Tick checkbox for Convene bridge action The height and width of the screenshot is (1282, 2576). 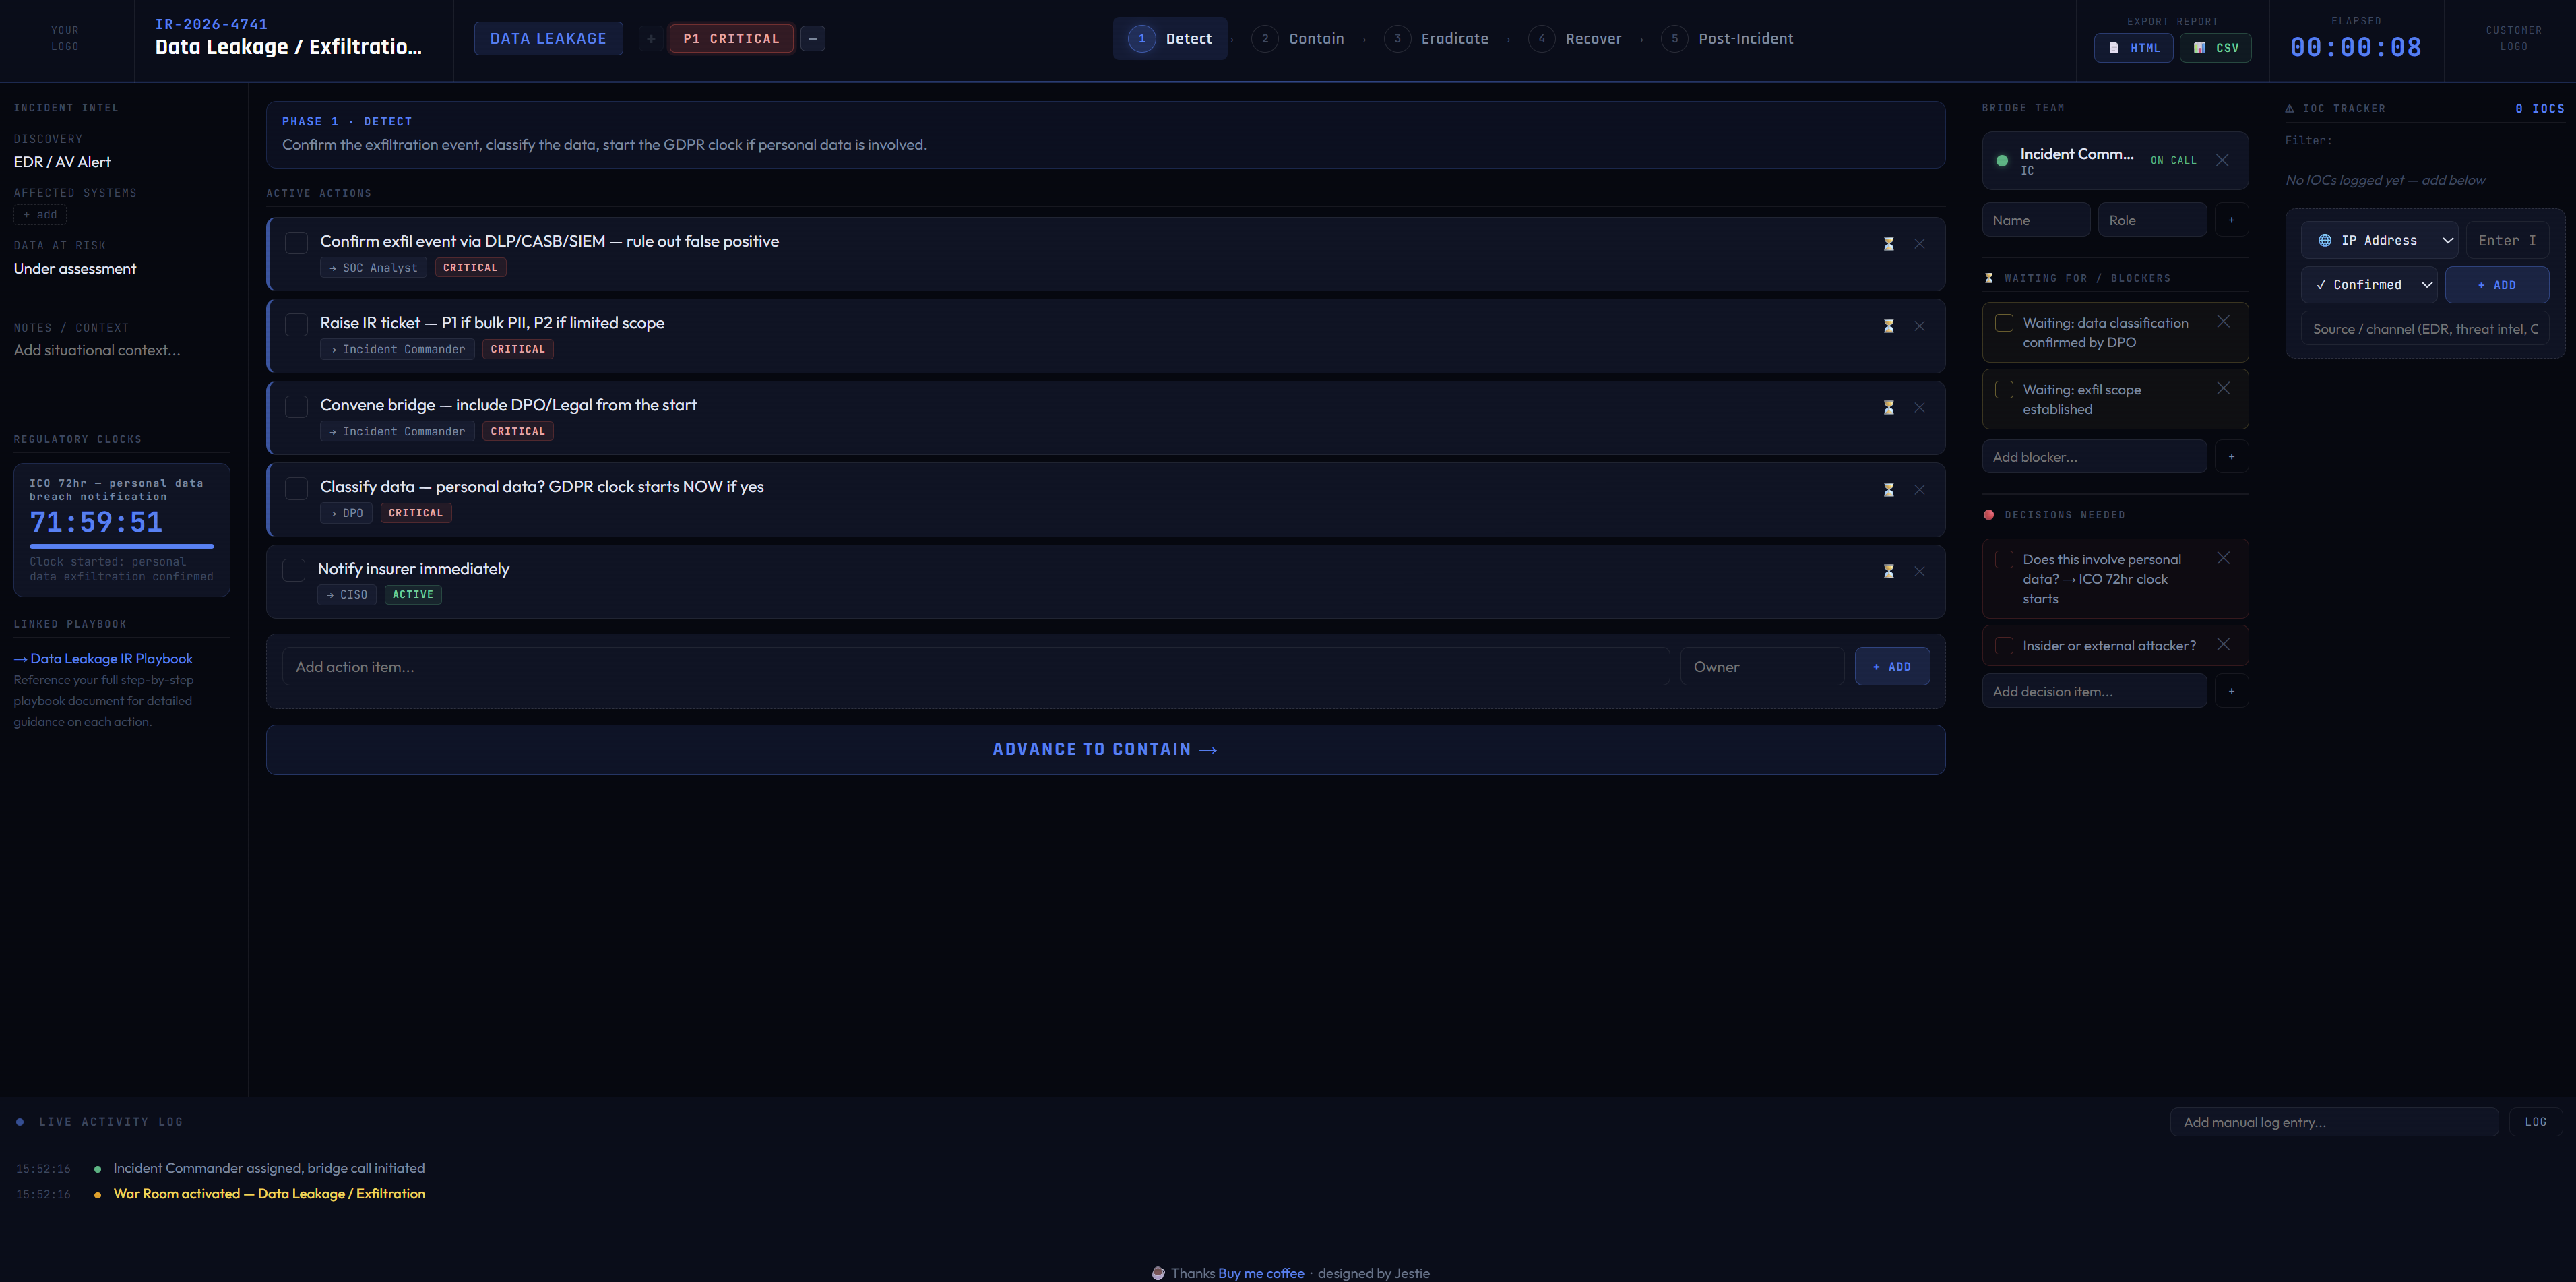296,407
